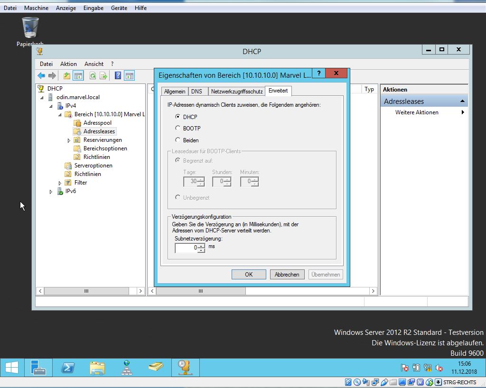The image size is (486, 388).
Task: Click the muted speaker tray icon
Action: point(439,368)
